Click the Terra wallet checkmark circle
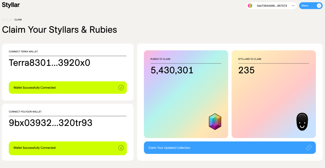The image size is (325, 168). tap(121, 88)
